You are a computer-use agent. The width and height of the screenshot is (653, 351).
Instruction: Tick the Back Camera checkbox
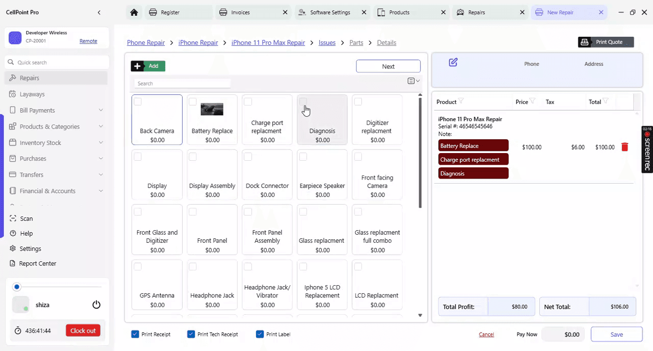click(138, 102)
